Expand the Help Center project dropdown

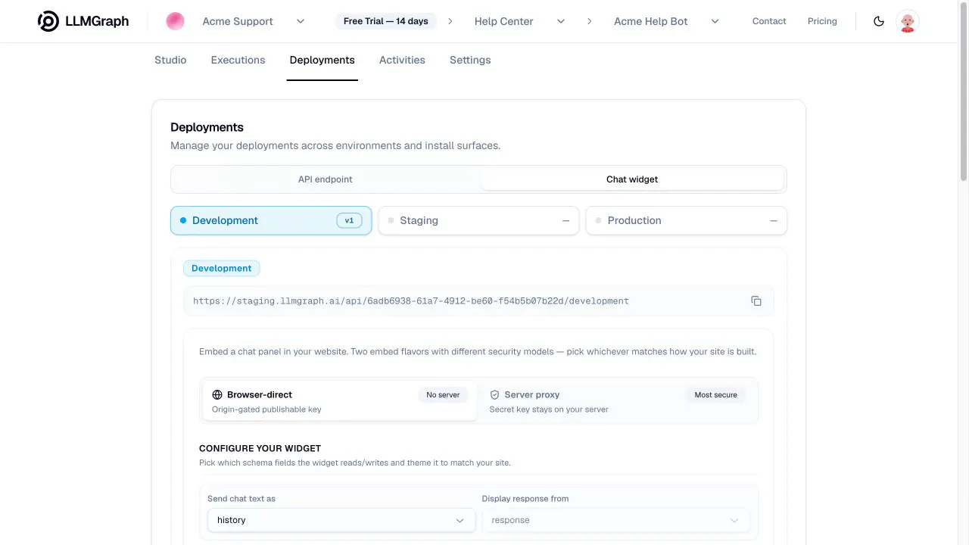click(x=561, y=21)
